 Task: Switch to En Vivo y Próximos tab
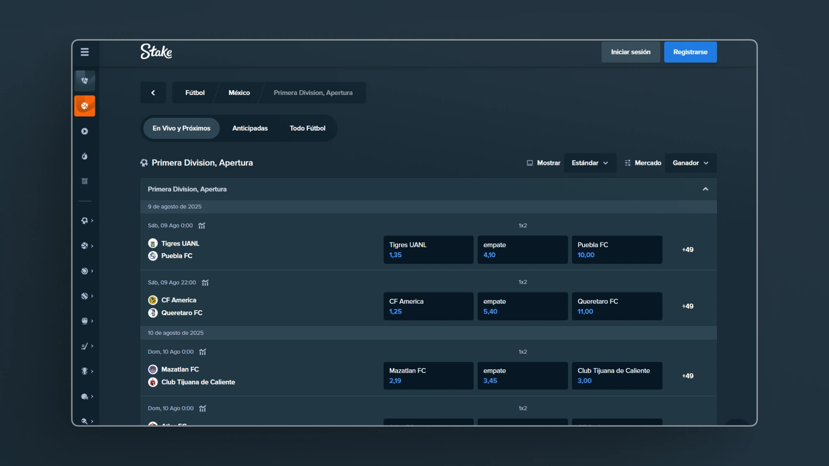(x=181, y=128)
